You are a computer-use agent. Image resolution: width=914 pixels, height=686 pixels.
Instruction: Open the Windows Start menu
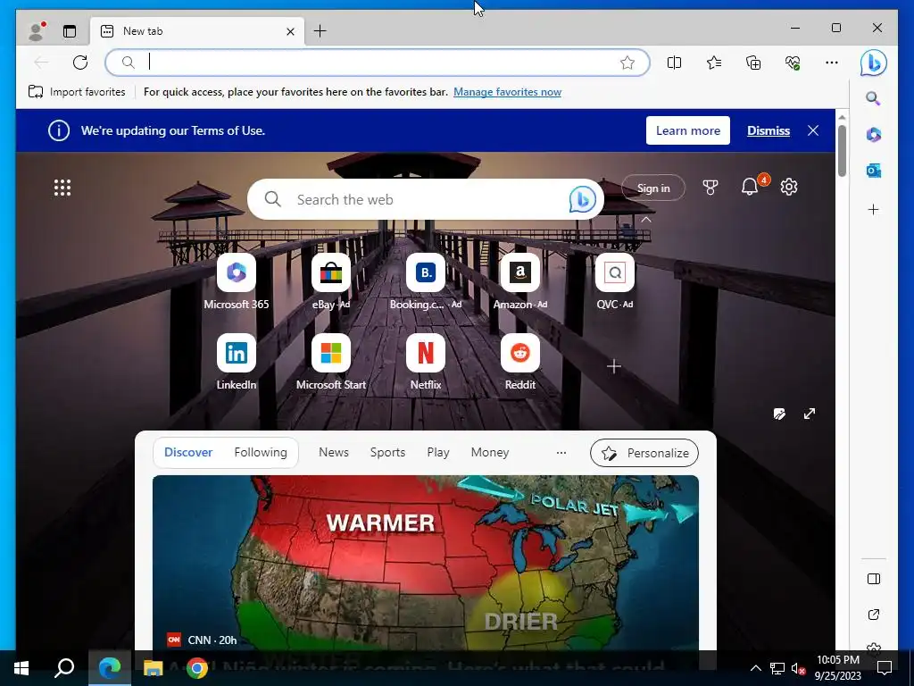[x=21, y=668]
